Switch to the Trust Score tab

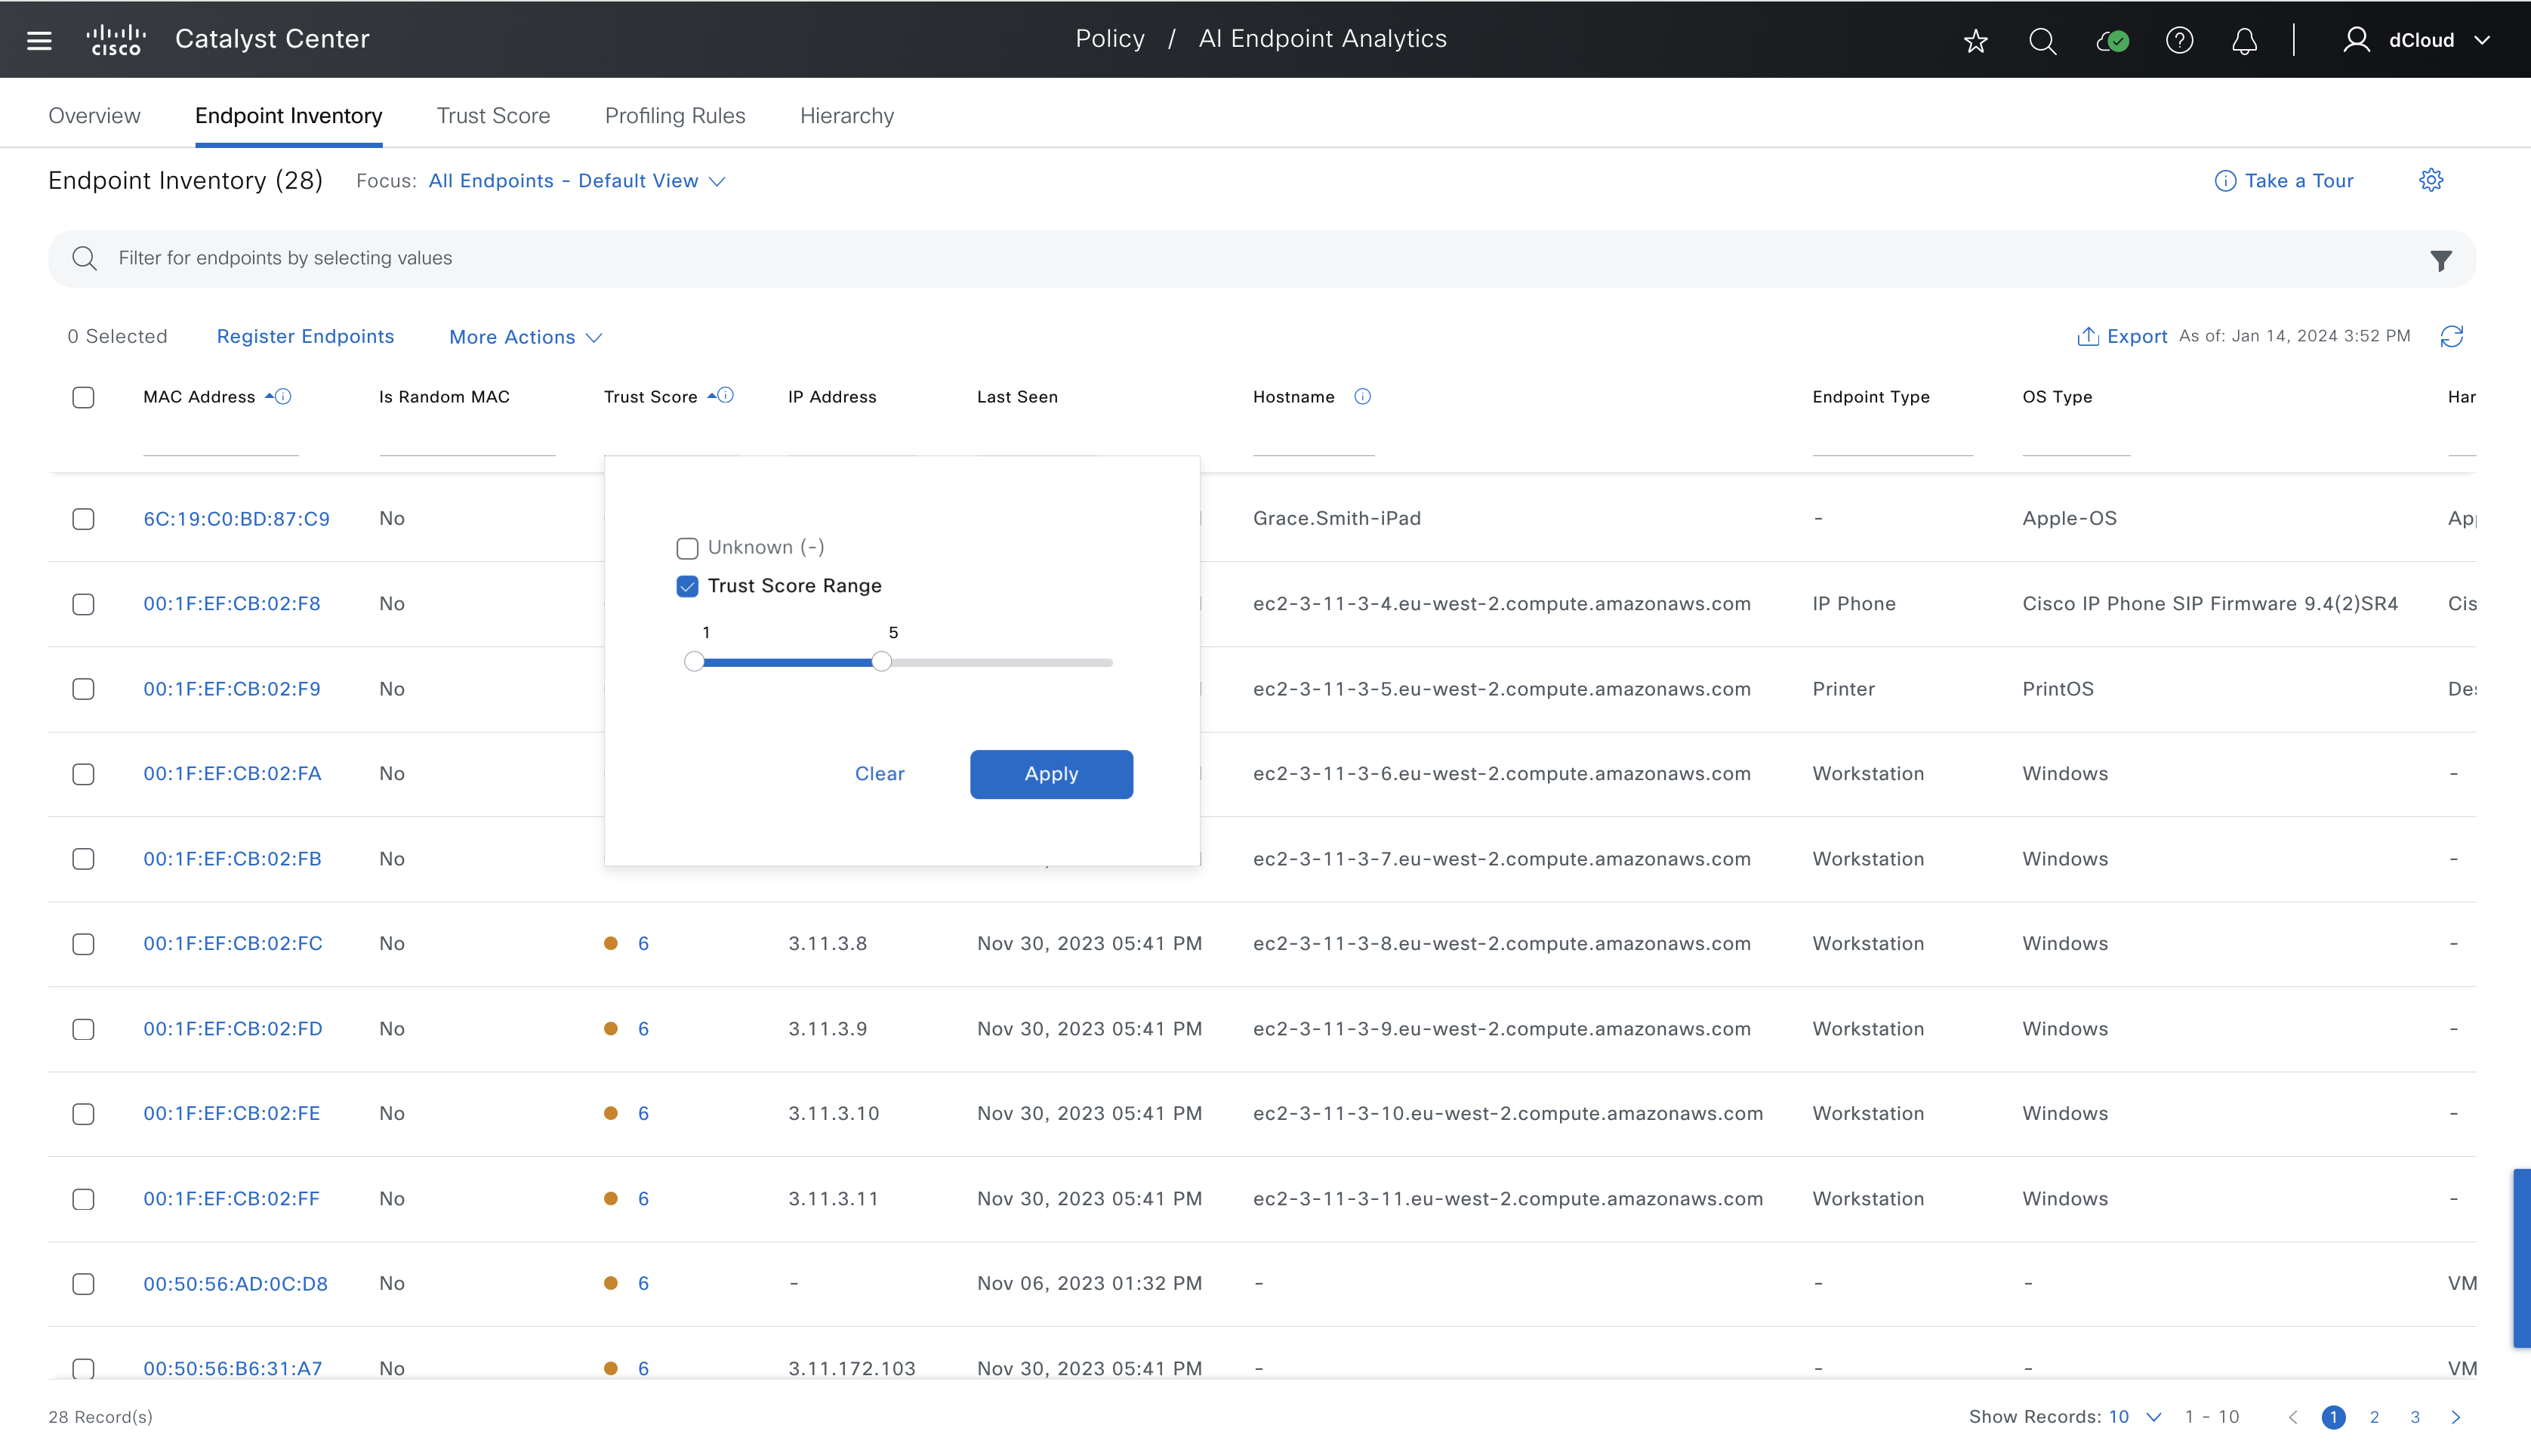point(493,116)
